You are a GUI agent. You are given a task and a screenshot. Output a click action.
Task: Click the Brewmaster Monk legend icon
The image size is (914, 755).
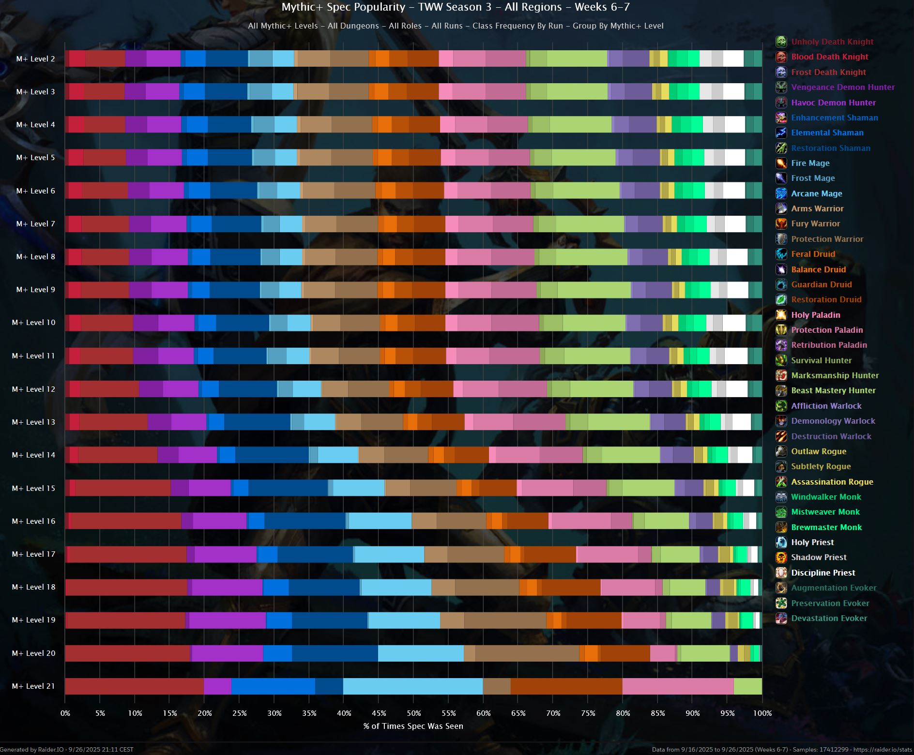coord(781,527)
